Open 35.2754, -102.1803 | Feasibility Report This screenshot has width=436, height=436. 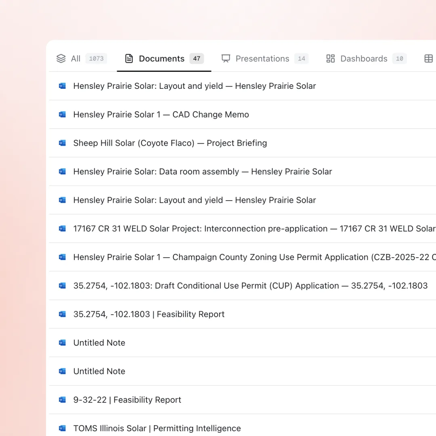click(x=149, y=314)
